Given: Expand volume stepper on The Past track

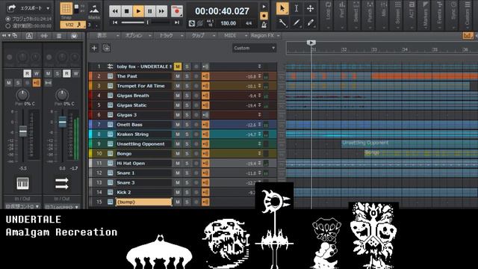Looking at the screenshot, I should 260,76.
